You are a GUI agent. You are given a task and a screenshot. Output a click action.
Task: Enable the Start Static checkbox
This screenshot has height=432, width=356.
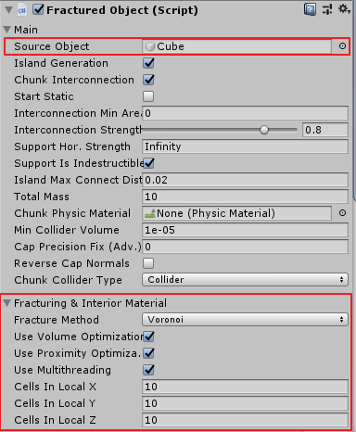click(148, 96)
